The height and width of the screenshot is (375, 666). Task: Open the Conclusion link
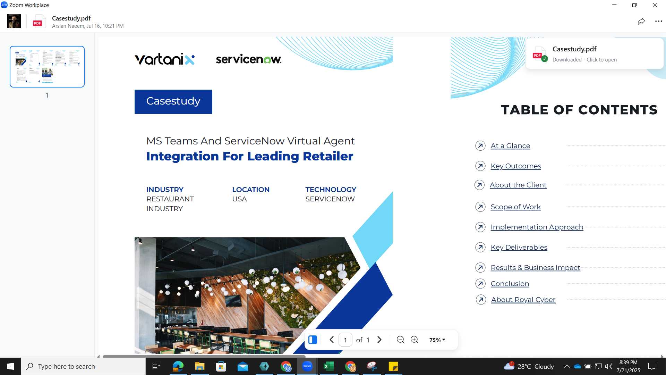coord(510,284)
